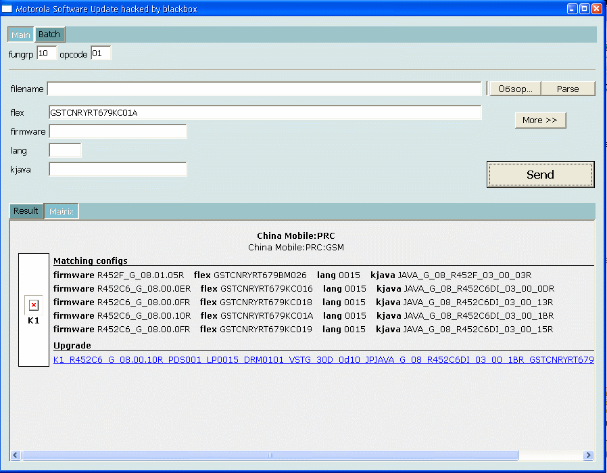This screenshot has width=607, height=473.
Task: Focus the opcode input field
Action: [x=101, y=53]
